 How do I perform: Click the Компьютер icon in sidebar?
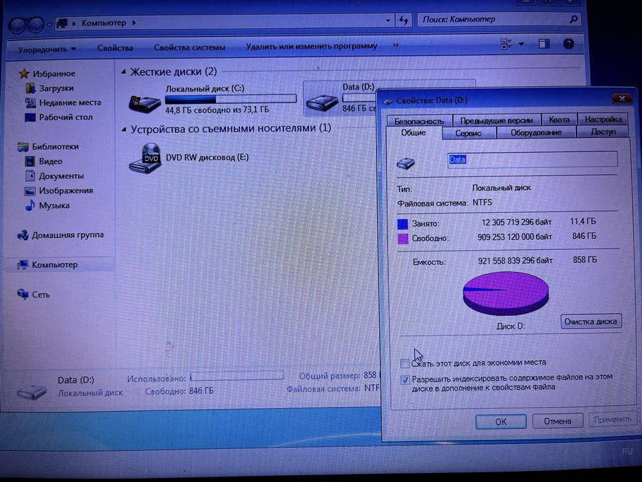23,265
